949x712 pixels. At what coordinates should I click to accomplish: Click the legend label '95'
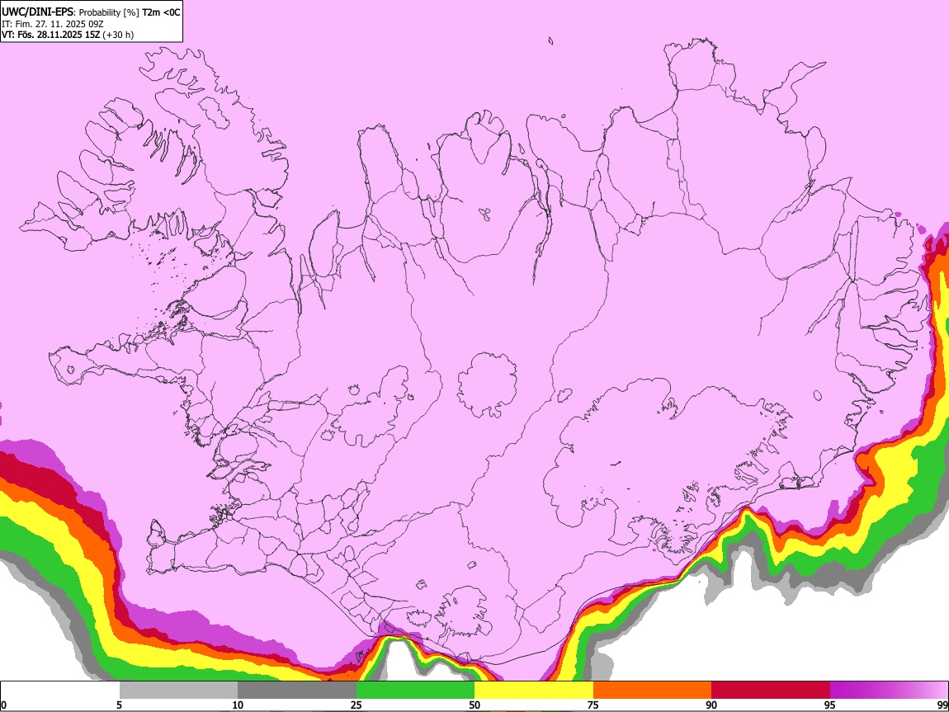coord(830,705)
